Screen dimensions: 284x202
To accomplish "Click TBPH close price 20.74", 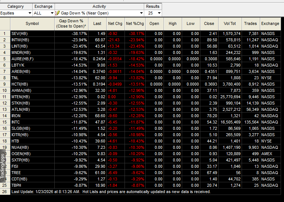I will pyautogui.click(x=209, y=185).
